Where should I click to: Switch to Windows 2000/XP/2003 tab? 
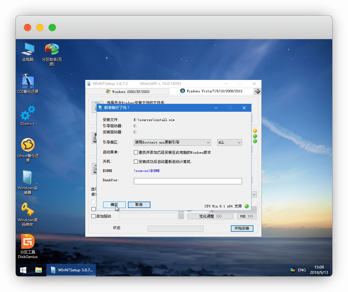pos(127,91)
